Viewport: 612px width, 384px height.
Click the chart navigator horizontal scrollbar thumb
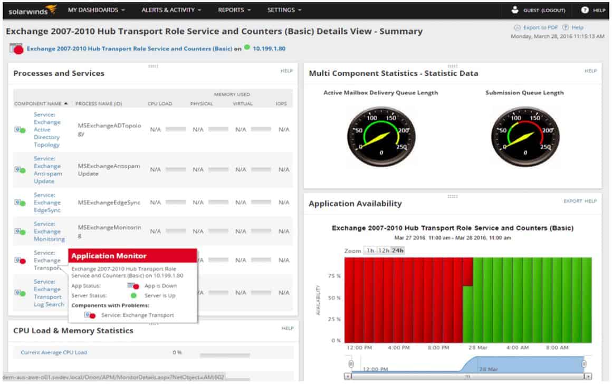tap(467, 377)
